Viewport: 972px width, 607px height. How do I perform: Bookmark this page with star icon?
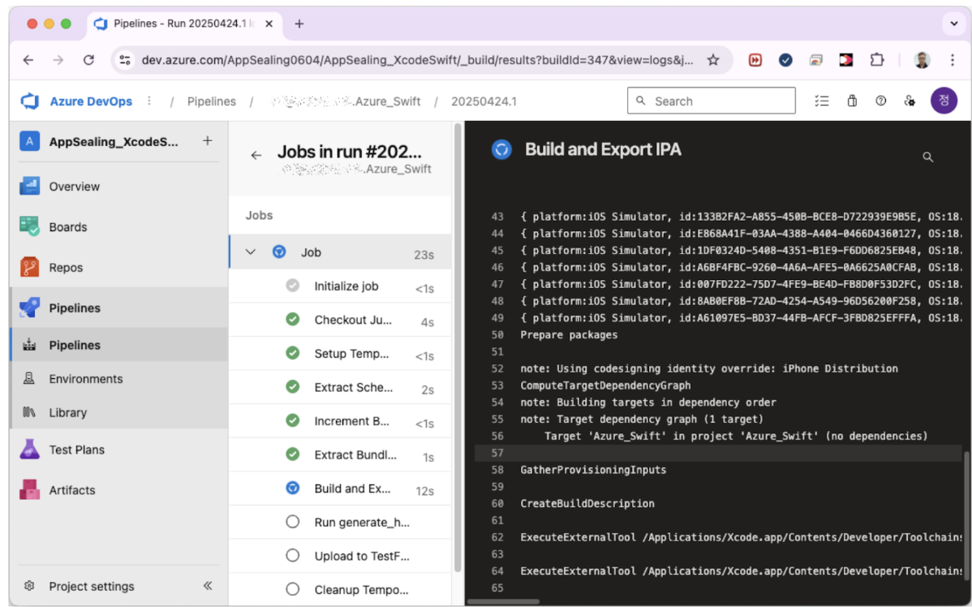[713, 60]
